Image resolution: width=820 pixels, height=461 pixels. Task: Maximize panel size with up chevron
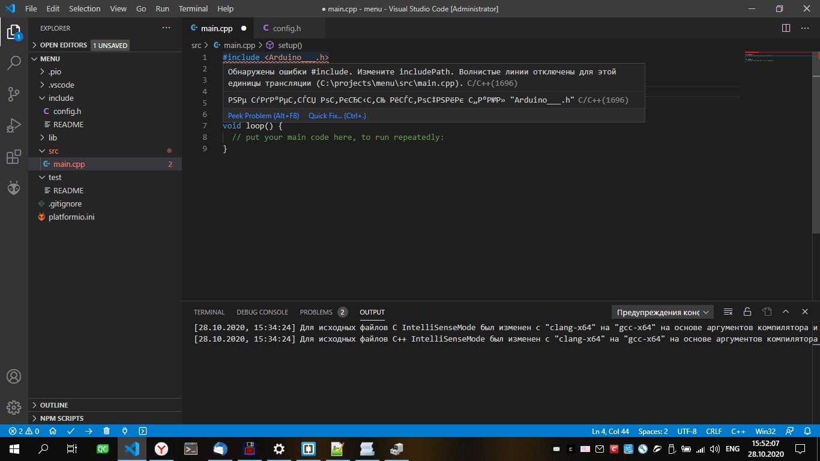pyautogui.click(x=786, y=312)
